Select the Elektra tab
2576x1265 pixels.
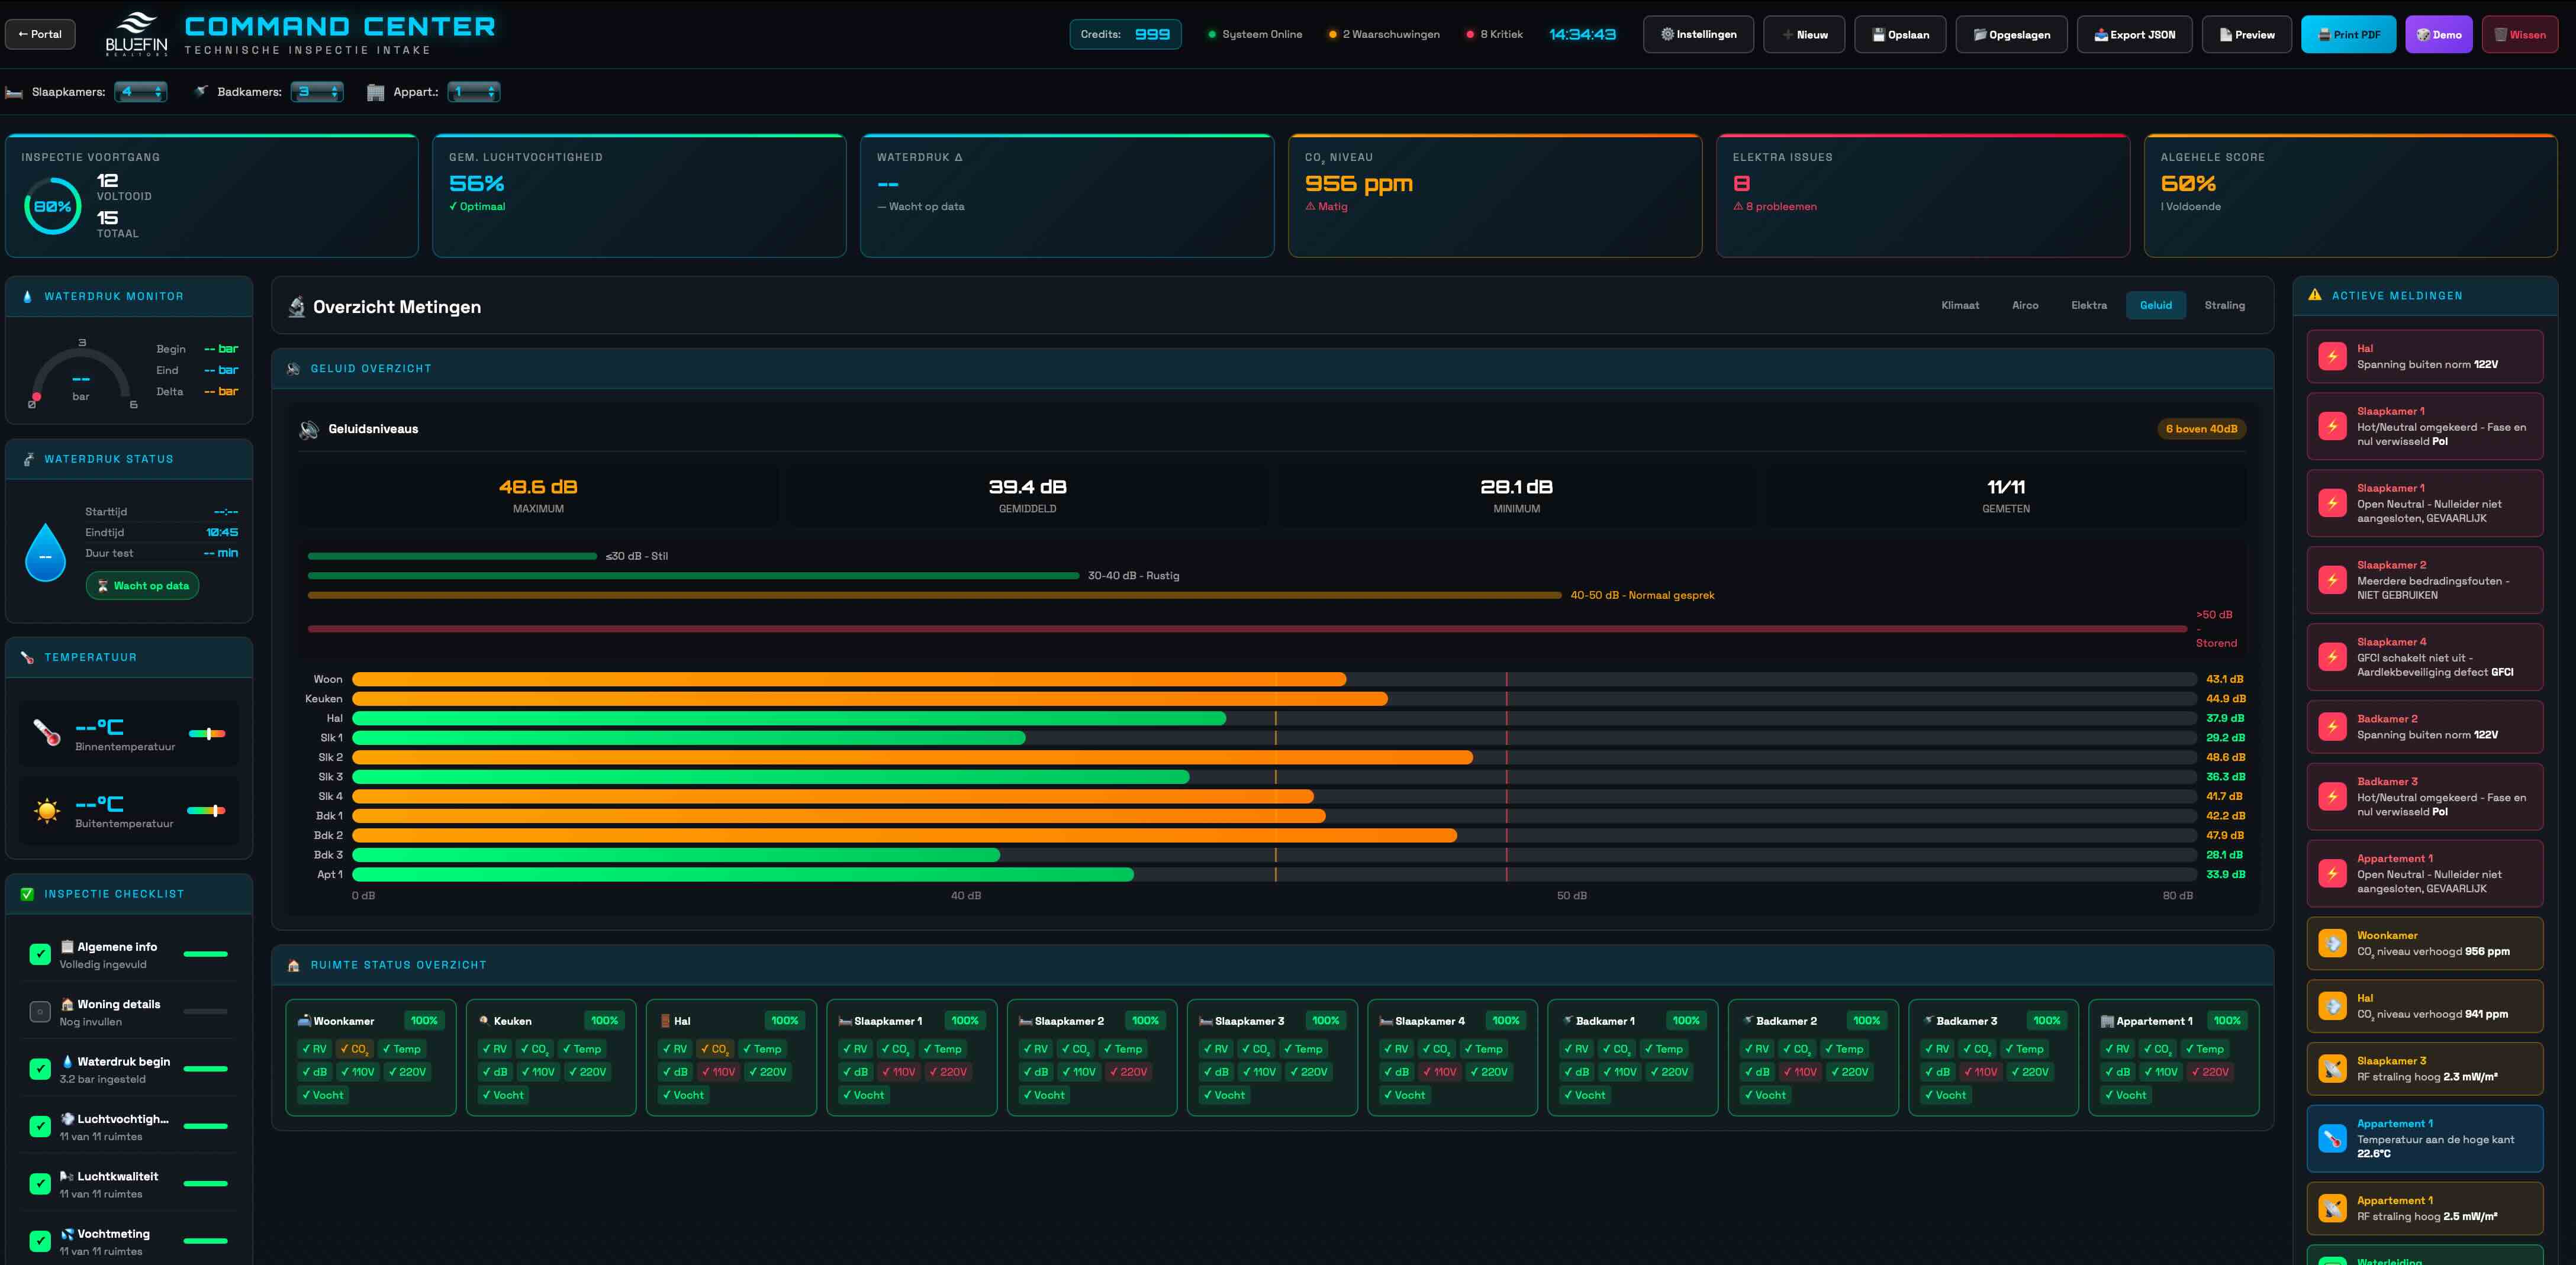point(2089,306)
